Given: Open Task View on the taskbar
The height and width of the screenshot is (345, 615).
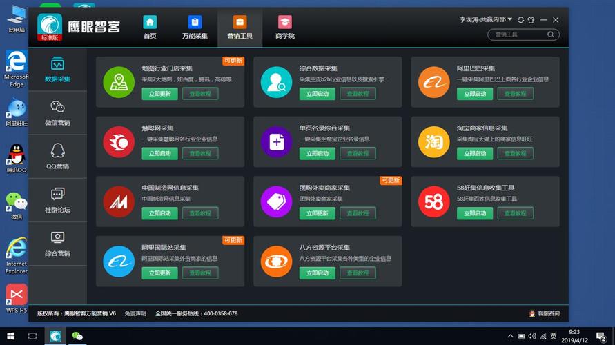Looking at the screenshot, I should pyautogui.click(x=32, y=336).
